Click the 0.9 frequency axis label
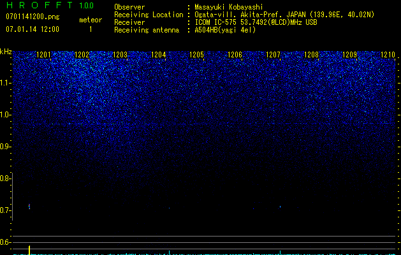 click(5, 147)
